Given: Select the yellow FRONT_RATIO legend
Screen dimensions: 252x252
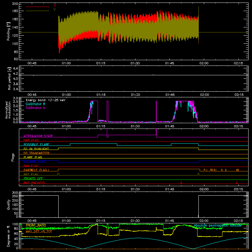Looking at the screenshot, I should click(x=36, y=225).
